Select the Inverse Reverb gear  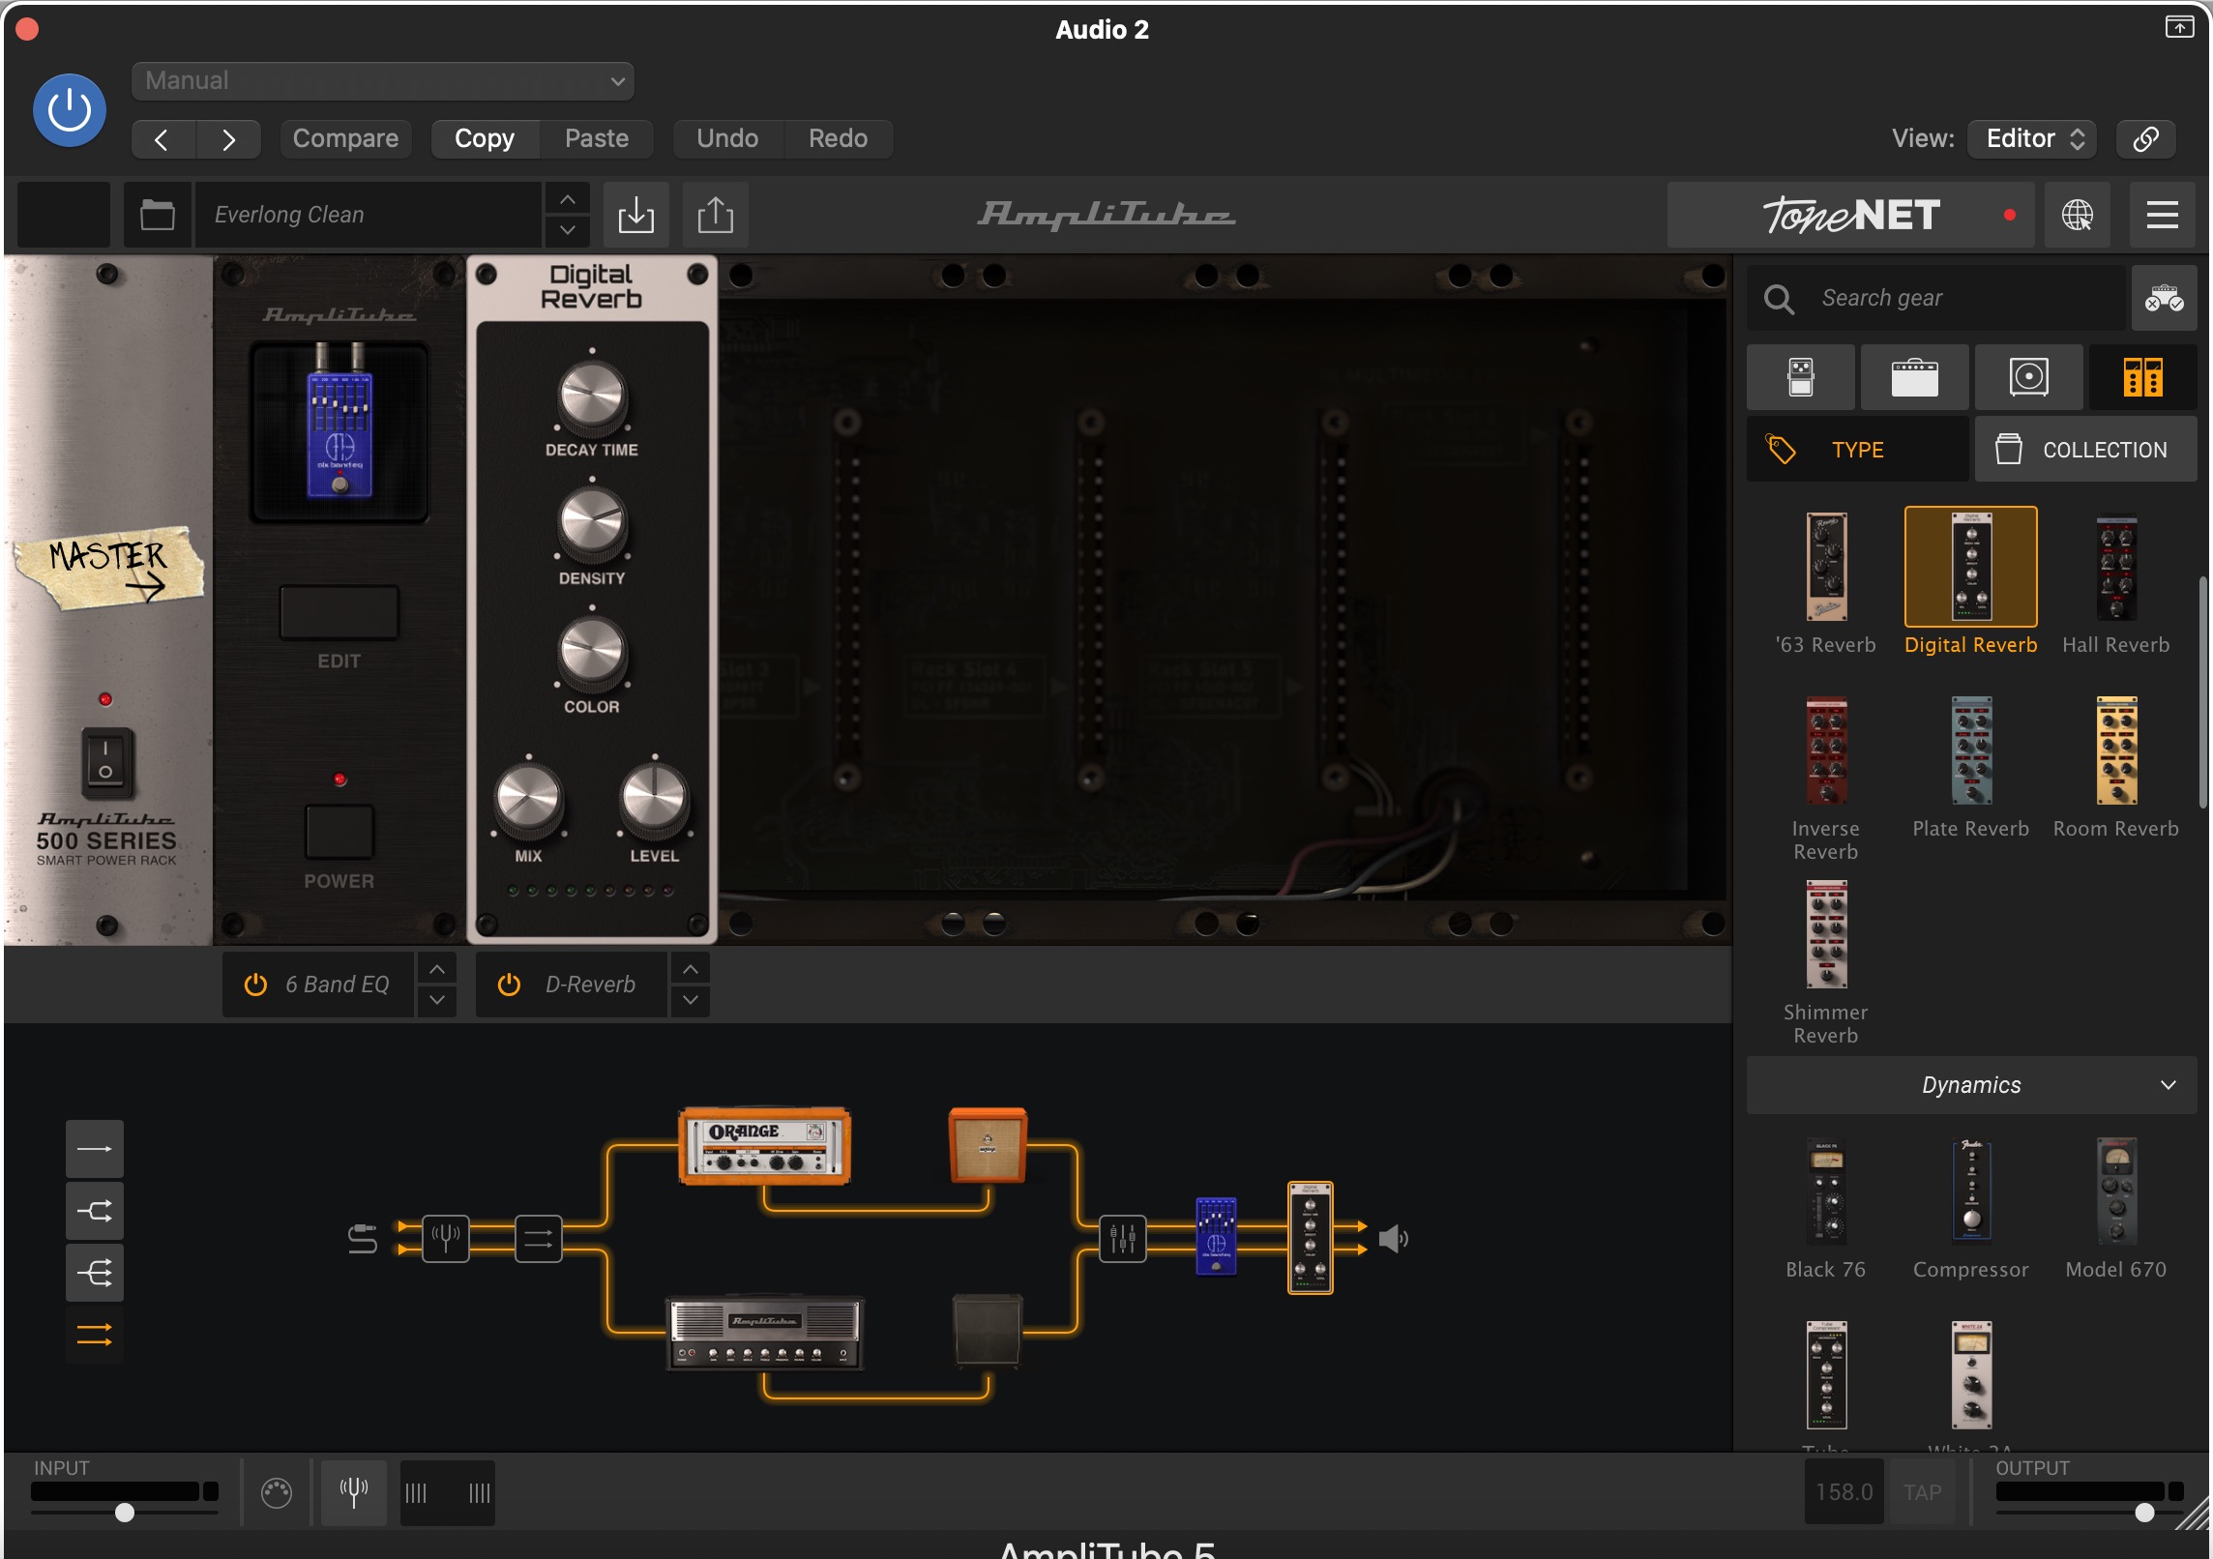[1826, 779]
